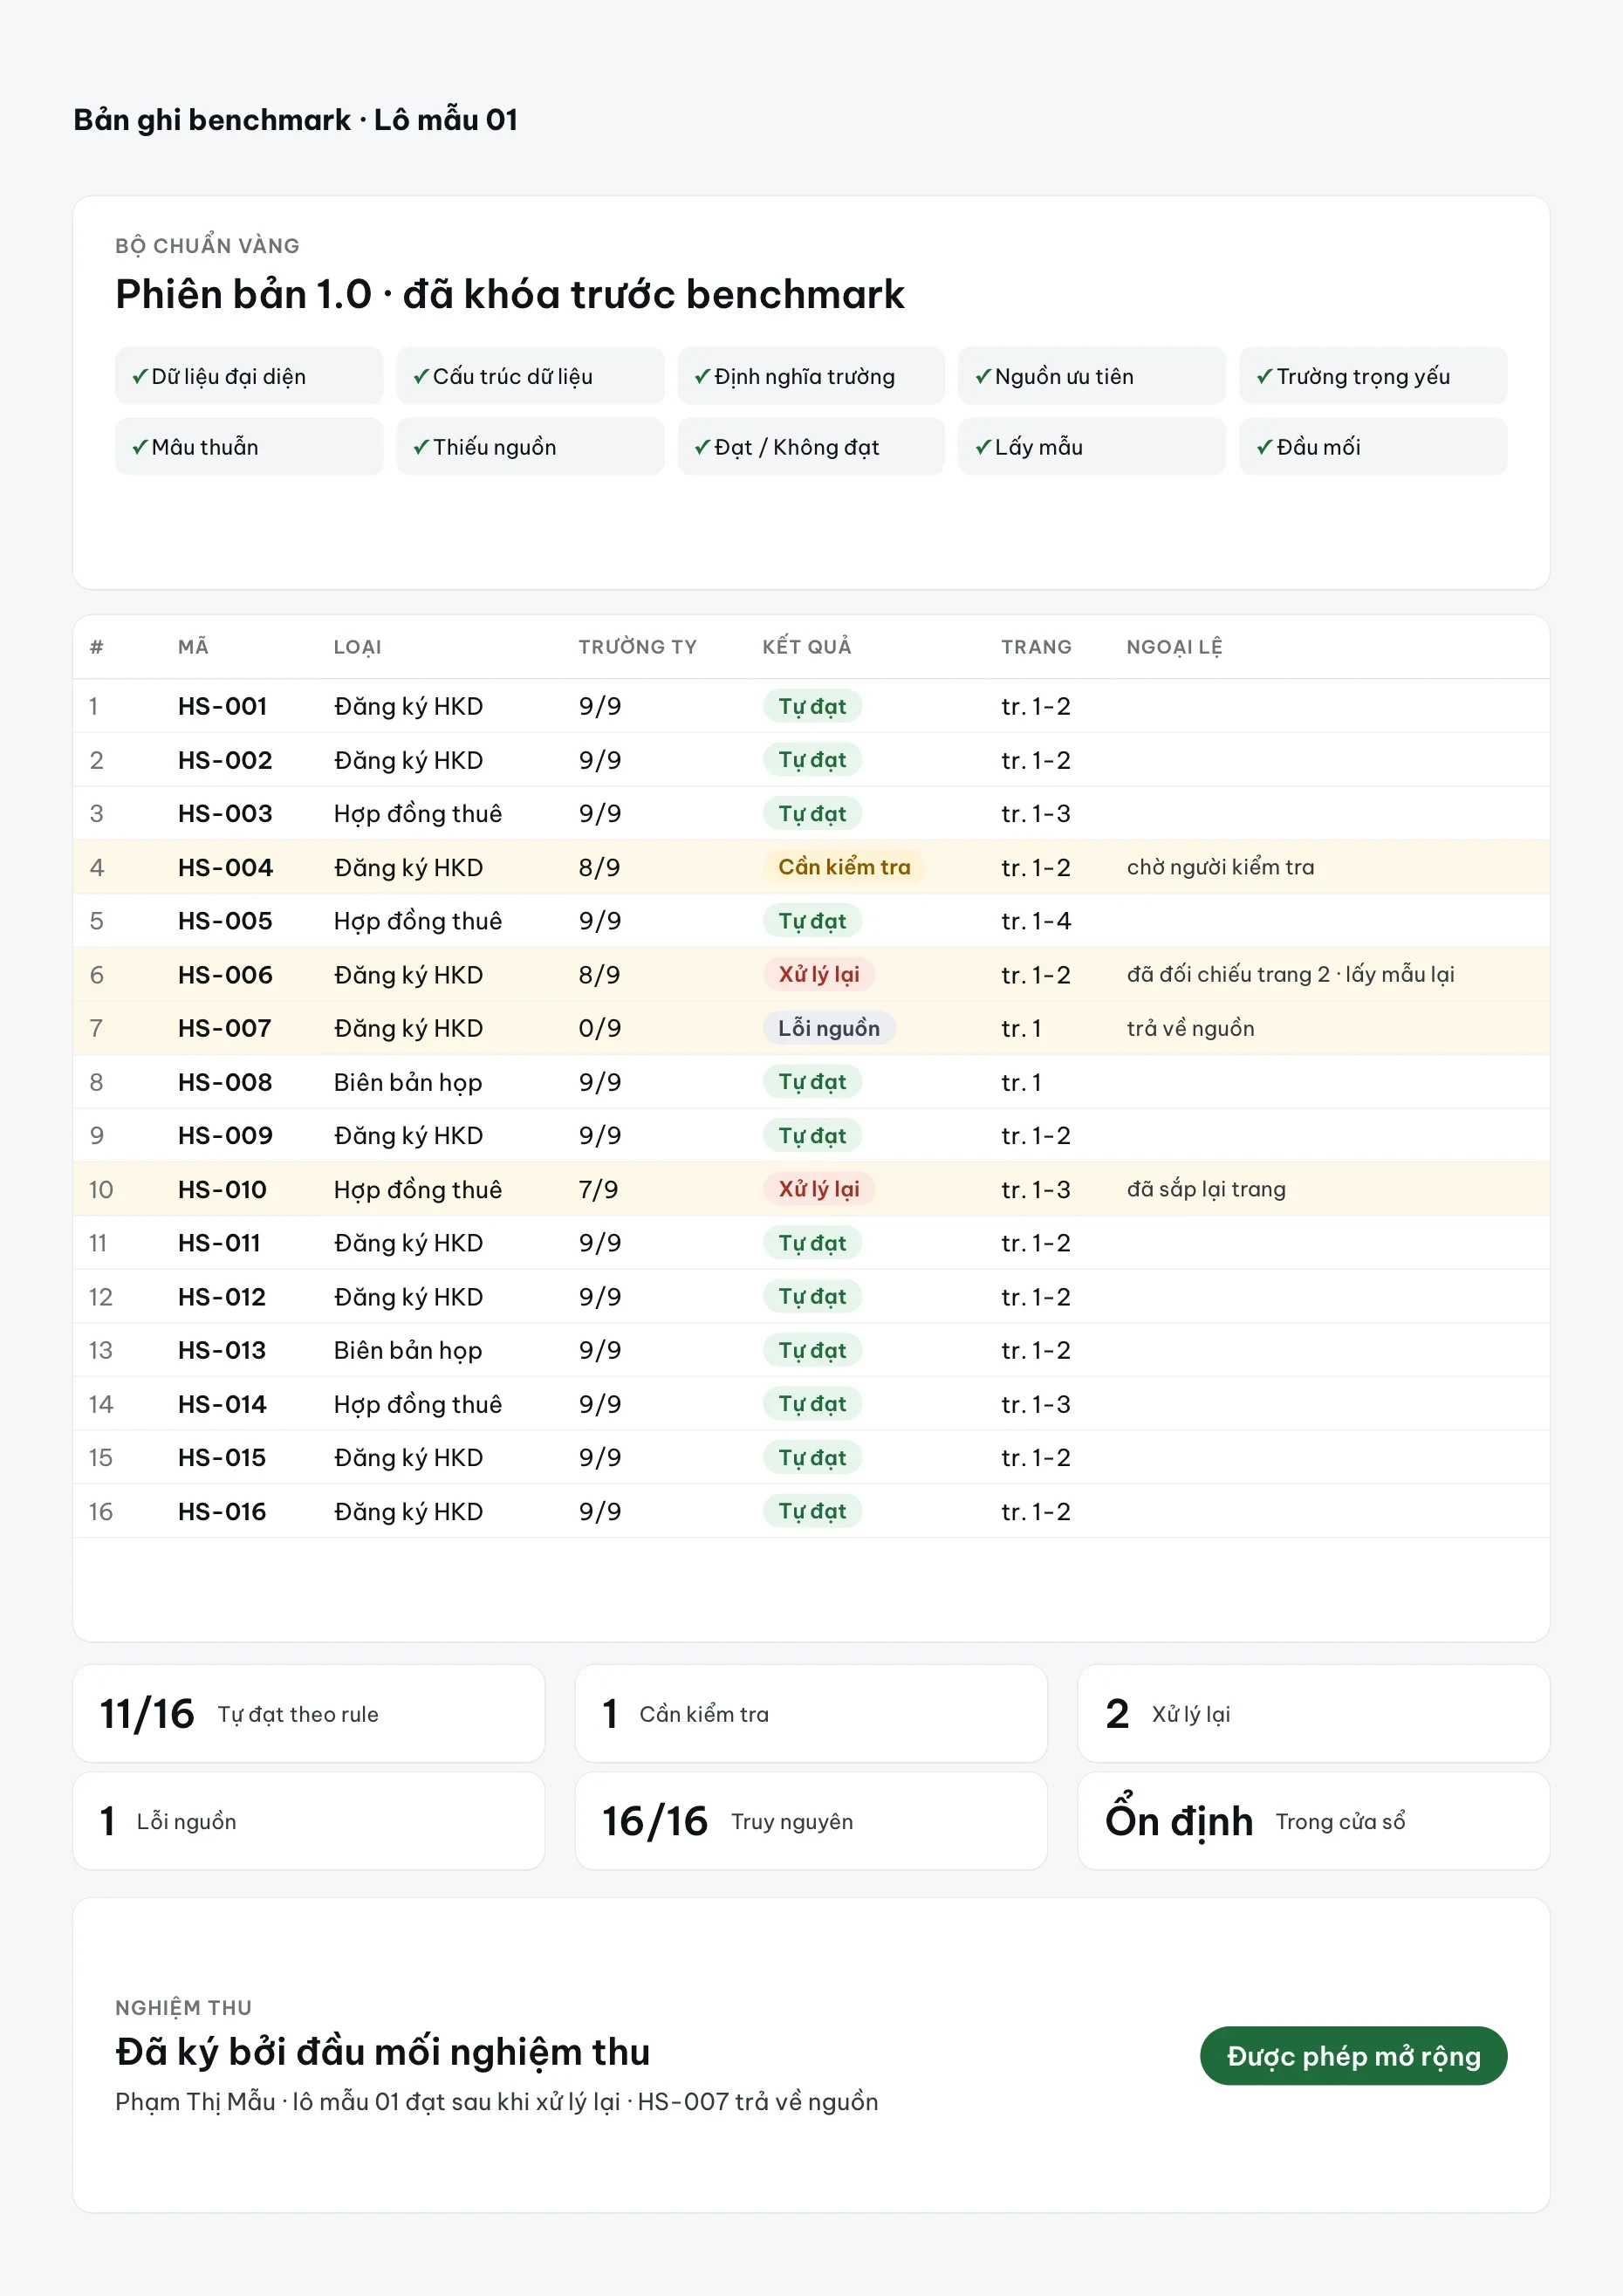The width and height of the screenshot is (1623, 2296).
Task: Select record code HS-006
Action: click(225, 975)
